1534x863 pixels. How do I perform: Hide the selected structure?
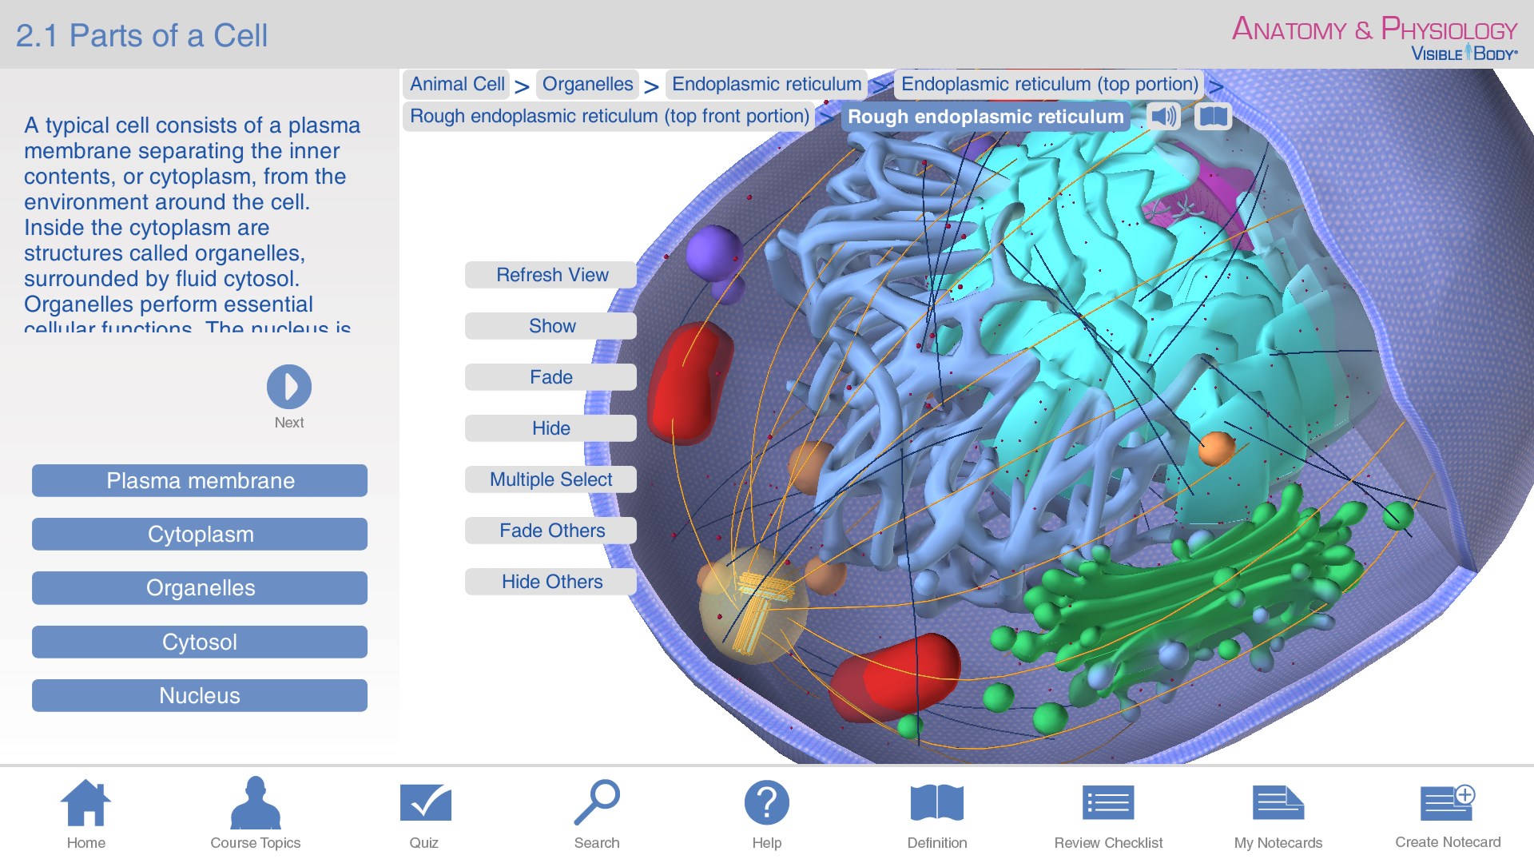pyautogui.click(x=550, y=428)
